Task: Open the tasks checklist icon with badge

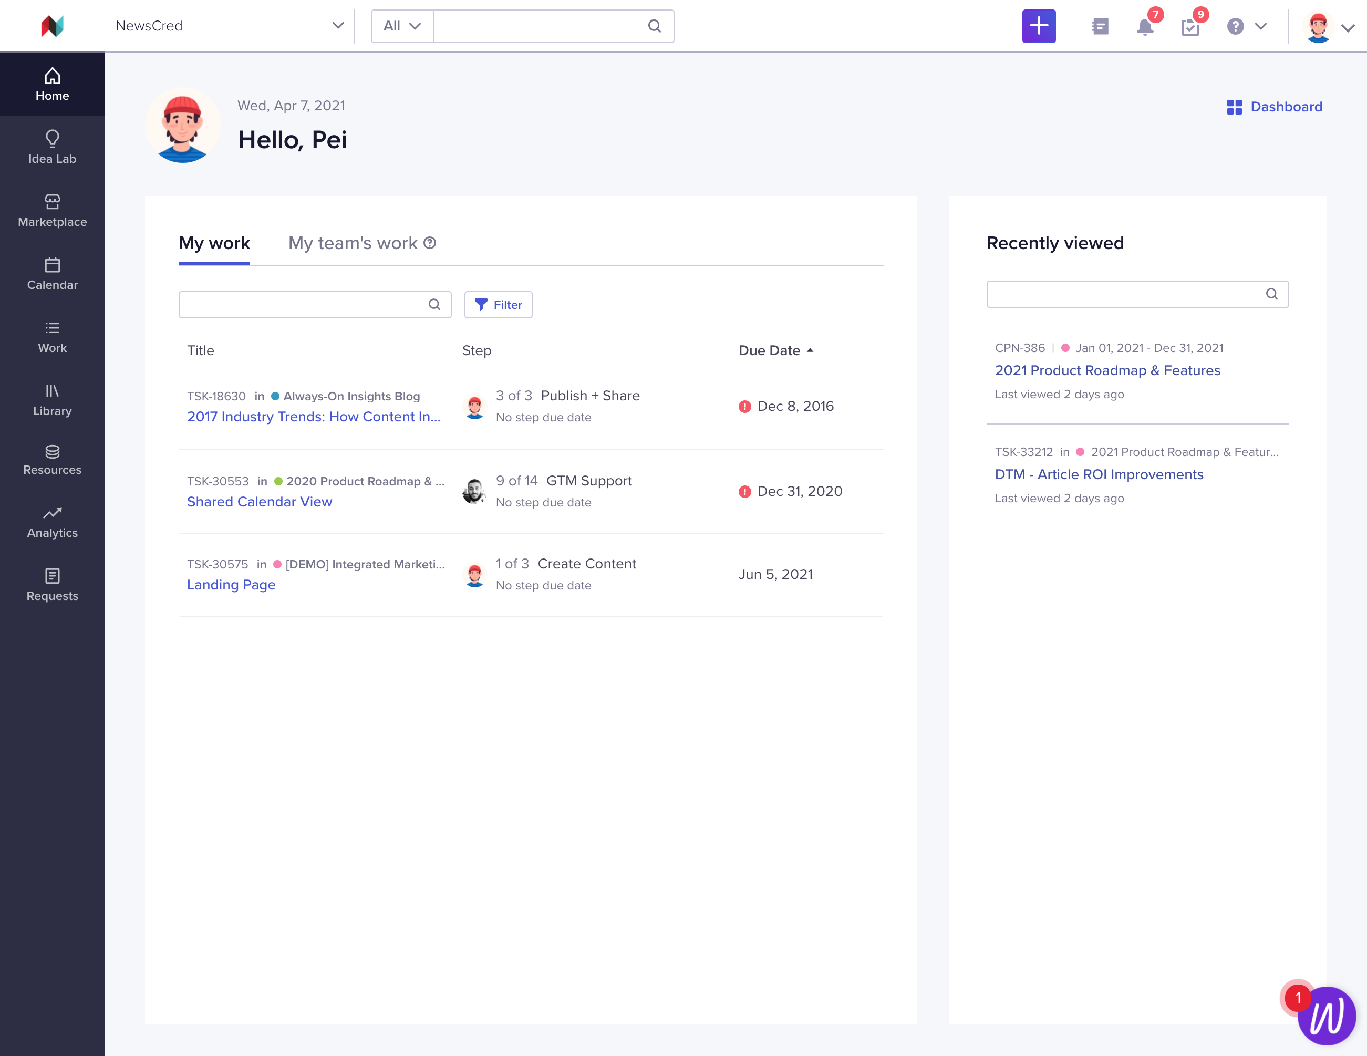Action: (1190, 26)
